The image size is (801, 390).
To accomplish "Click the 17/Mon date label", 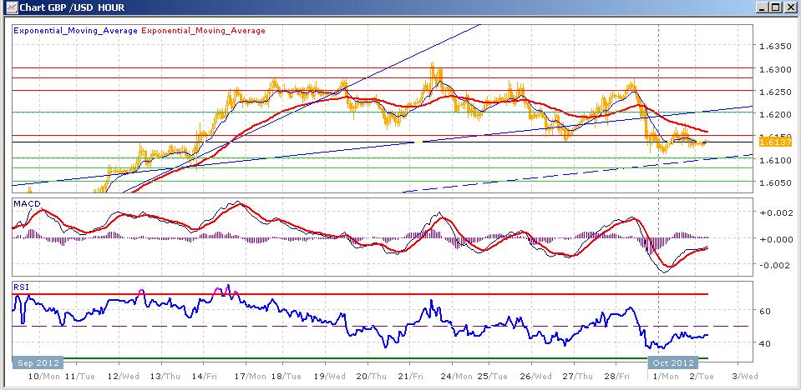I will [x=251, y=376].
